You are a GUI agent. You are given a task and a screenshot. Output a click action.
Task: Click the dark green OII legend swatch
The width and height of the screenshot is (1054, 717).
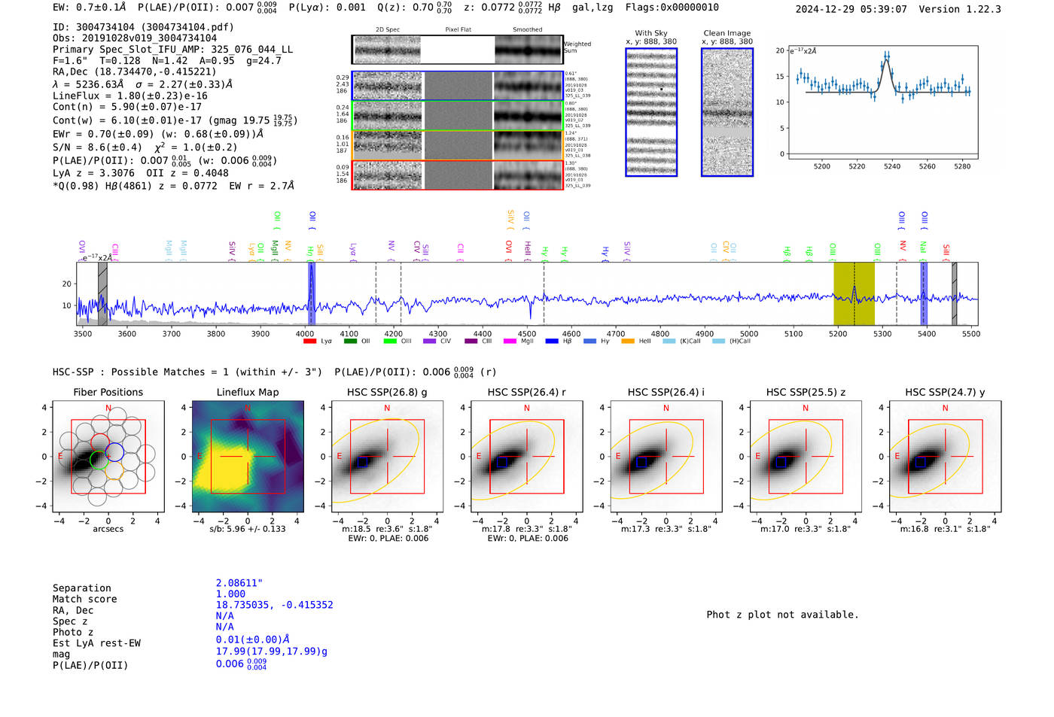tap(350, 342)
